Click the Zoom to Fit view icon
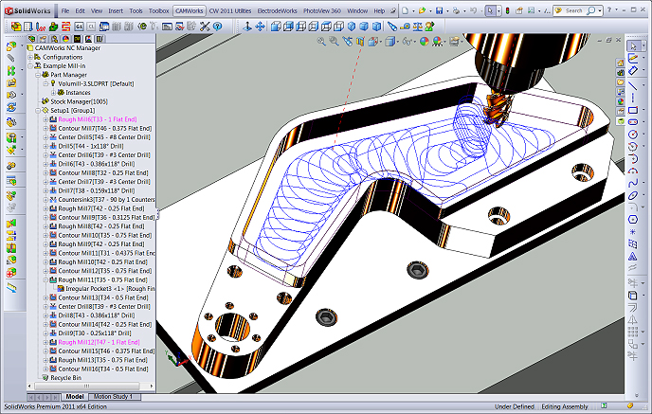This screenshot has width=652, height=414. point(323,42)
